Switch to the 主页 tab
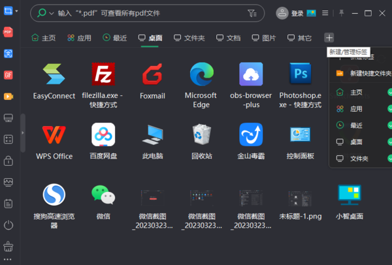Image resolution: width=392 pixels, height=265 pixels. pyautogui.click(x=44, y=38)
